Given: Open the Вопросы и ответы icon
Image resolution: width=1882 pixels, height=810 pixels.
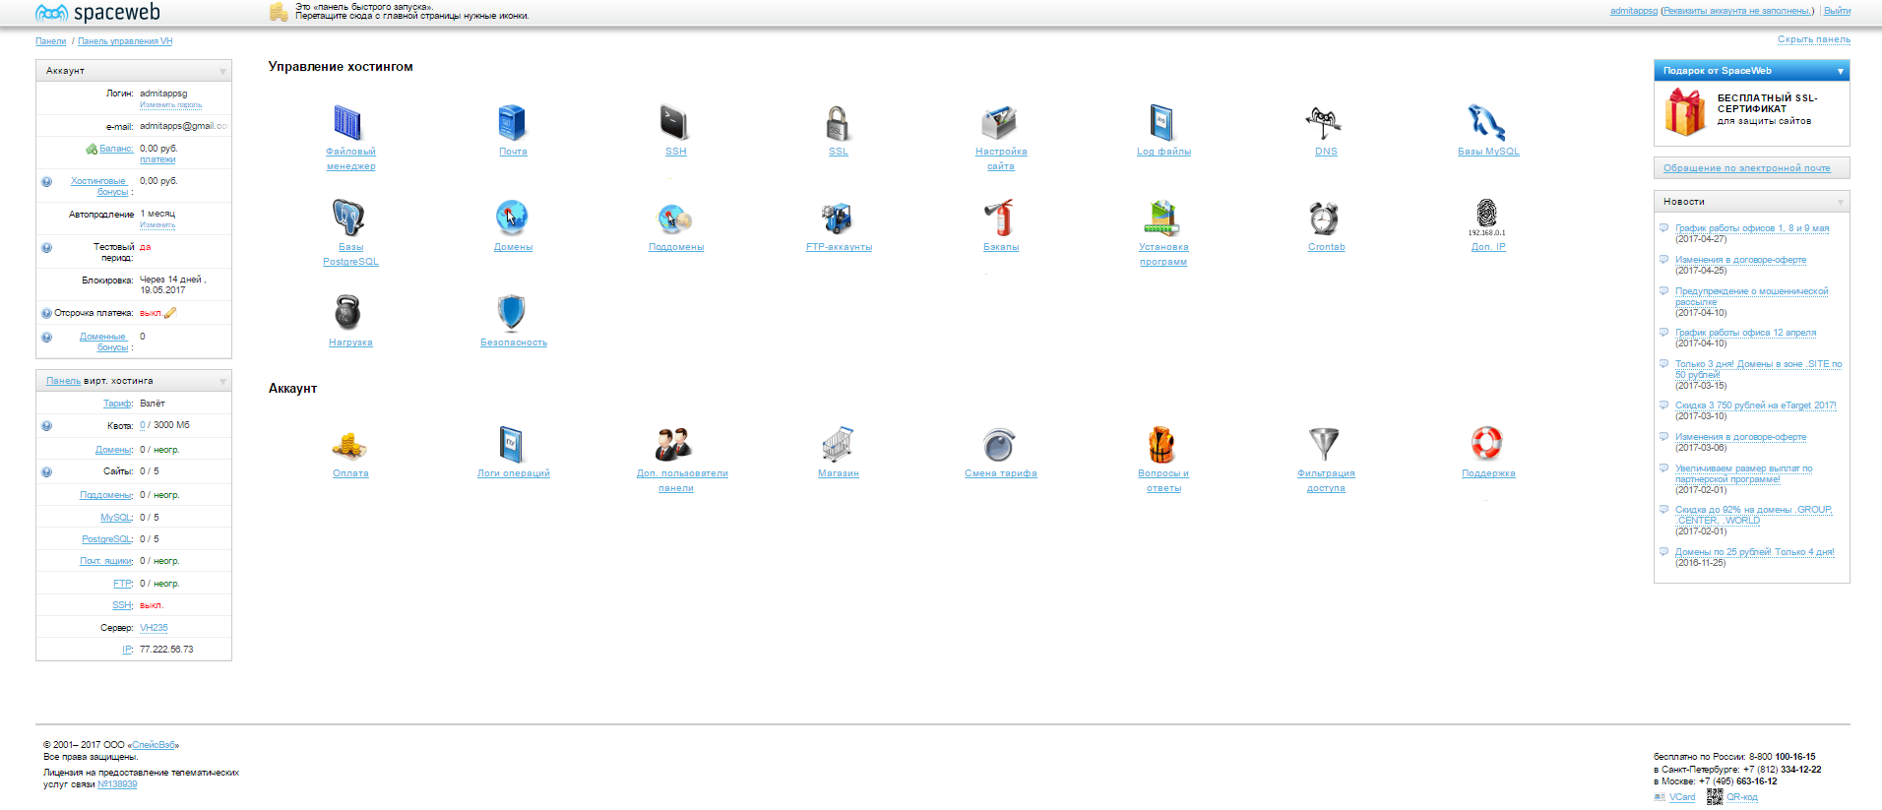Looking at the screenshot, I should [1162, 445].
